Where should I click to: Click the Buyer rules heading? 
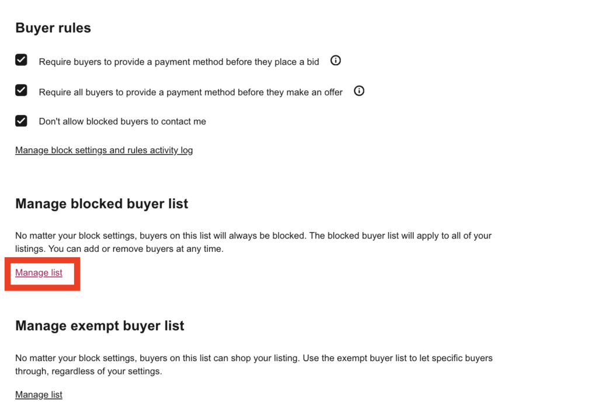coord(53,28)
